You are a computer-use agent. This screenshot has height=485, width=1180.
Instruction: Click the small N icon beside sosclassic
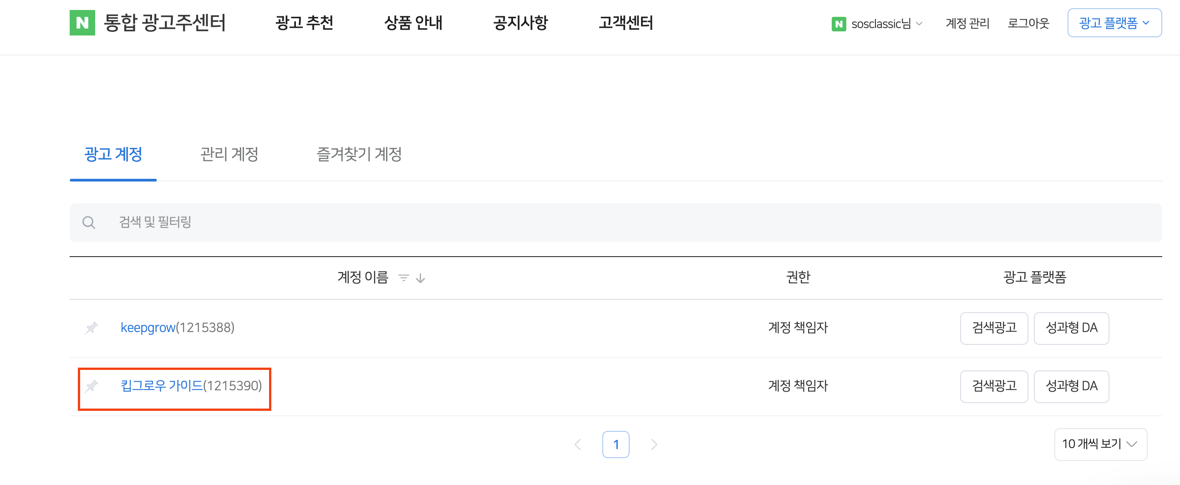(838, 24)
